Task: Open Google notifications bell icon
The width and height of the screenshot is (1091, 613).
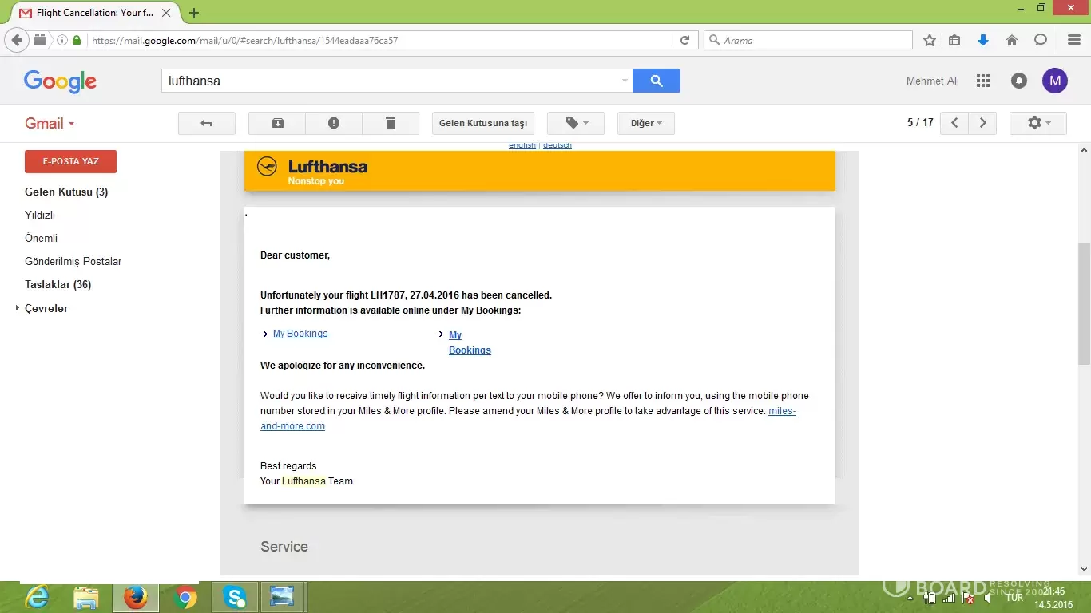Action: [x=1019, y=81]
